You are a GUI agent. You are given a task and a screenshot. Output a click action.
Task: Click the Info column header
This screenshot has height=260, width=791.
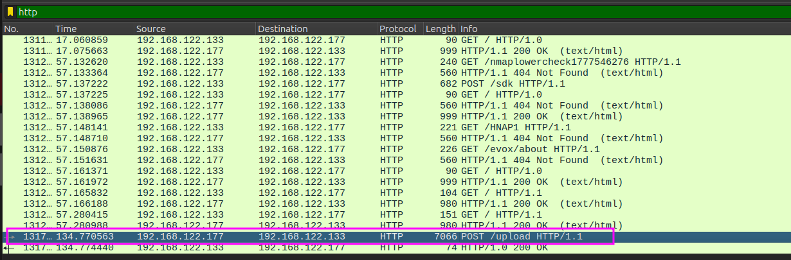[x=624, y=29]
